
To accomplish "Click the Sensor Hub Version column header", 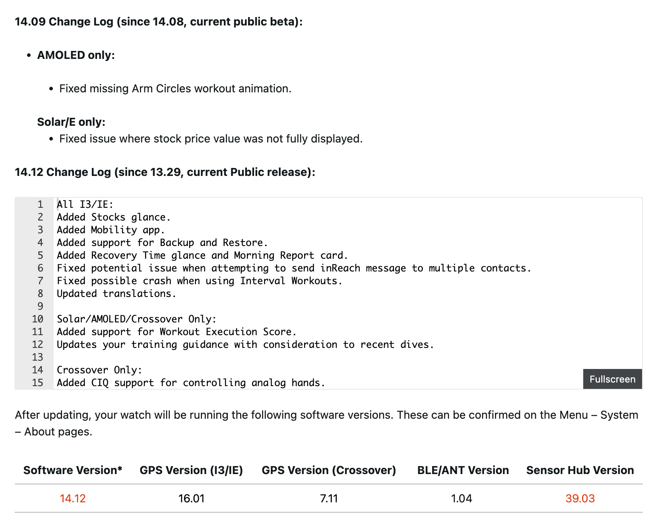I will (x=580, y=470).
